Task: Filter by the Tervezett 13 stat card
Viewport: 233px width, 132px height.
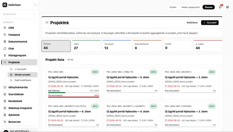Action: tap(117, 46)
